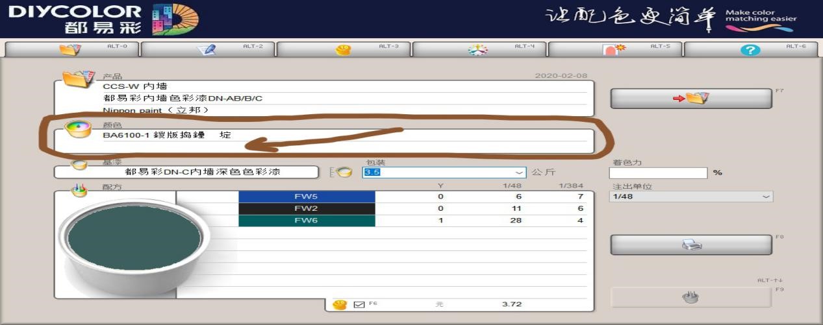Open the folder tab labeled ALT-0
This screenshot has width=823, height=325.
pyautogui.click(x=70, y=50)
